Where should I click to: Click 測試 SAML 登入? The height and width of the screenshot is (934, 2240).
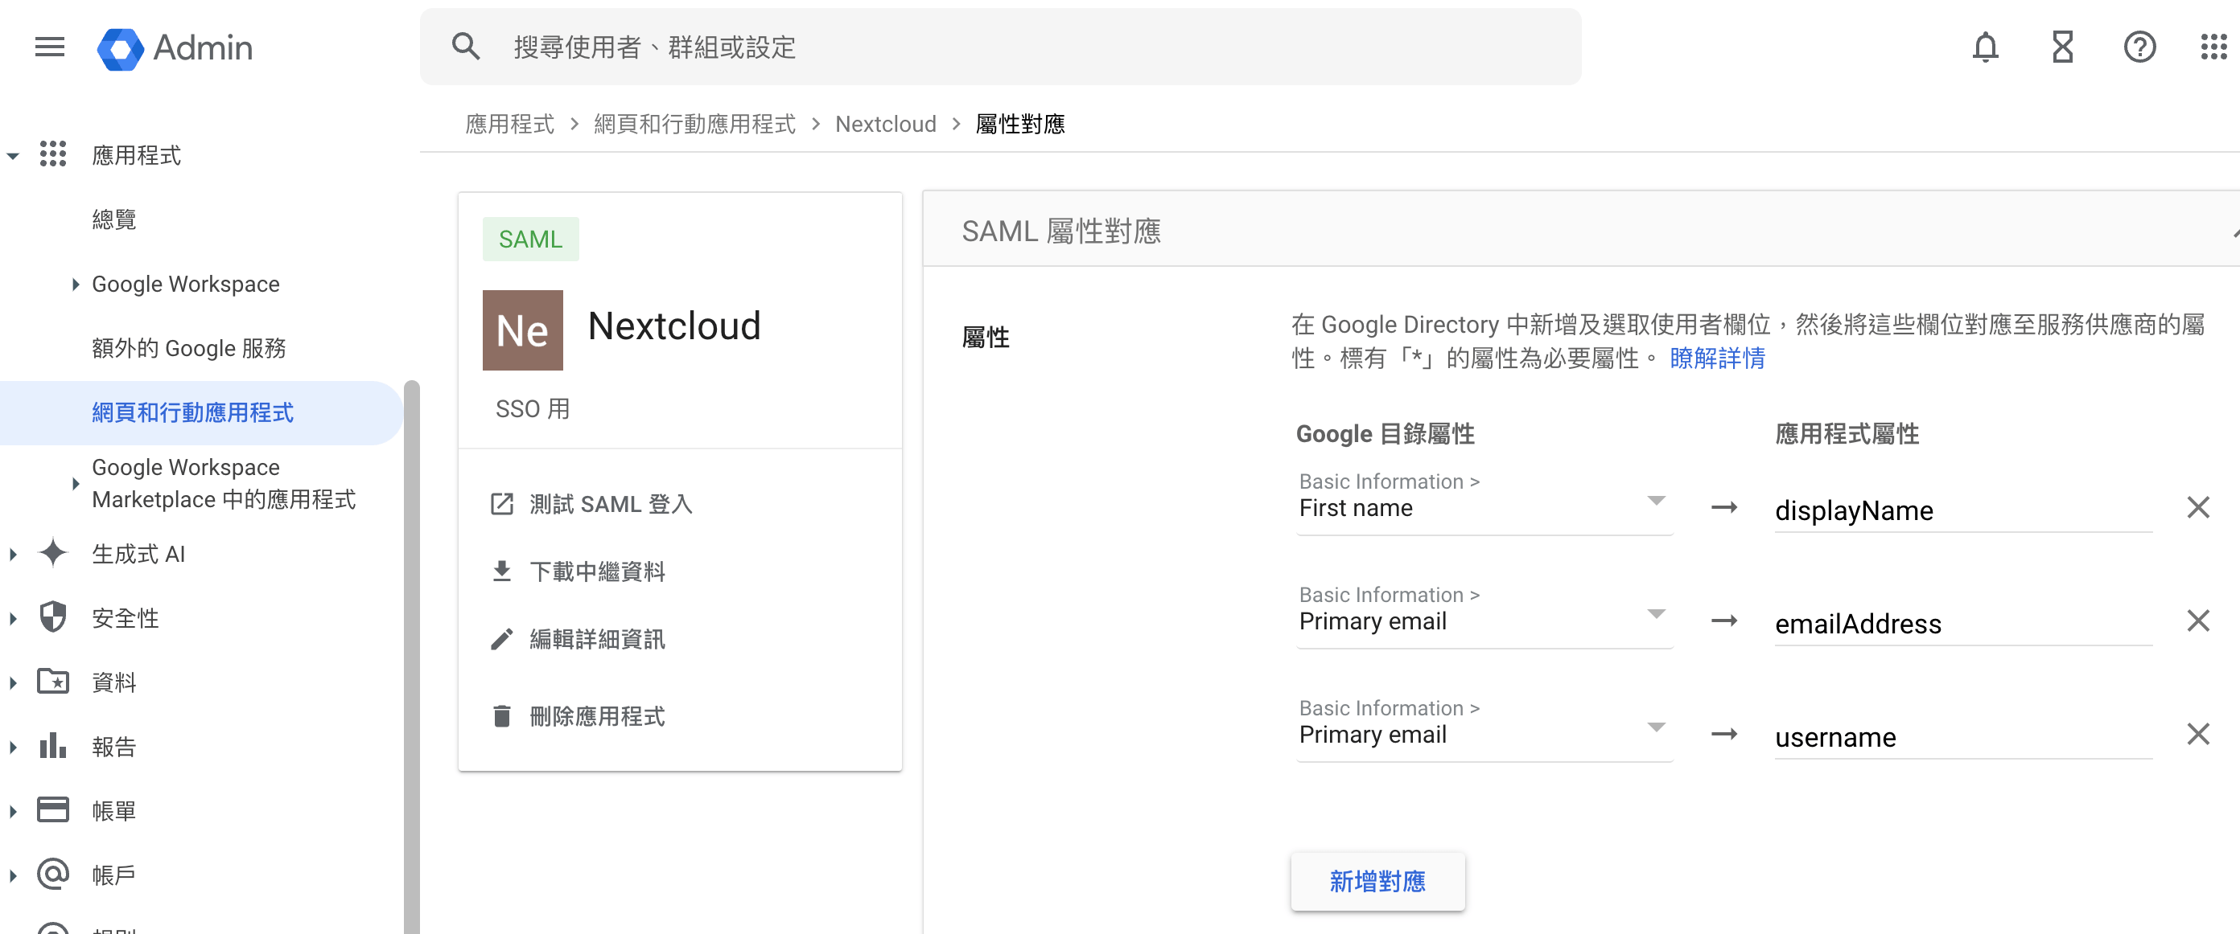coord(611,504)
